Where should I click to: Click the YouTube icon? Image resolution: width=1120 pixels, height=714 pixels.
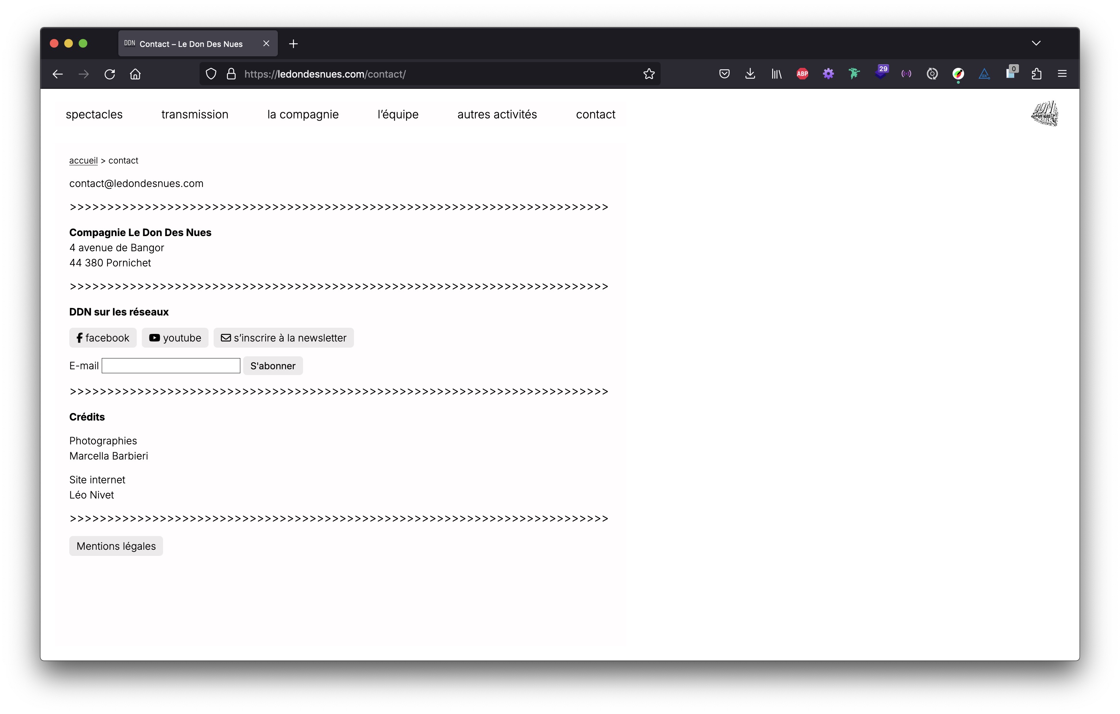pyautogui.click(x=155, y=338)
